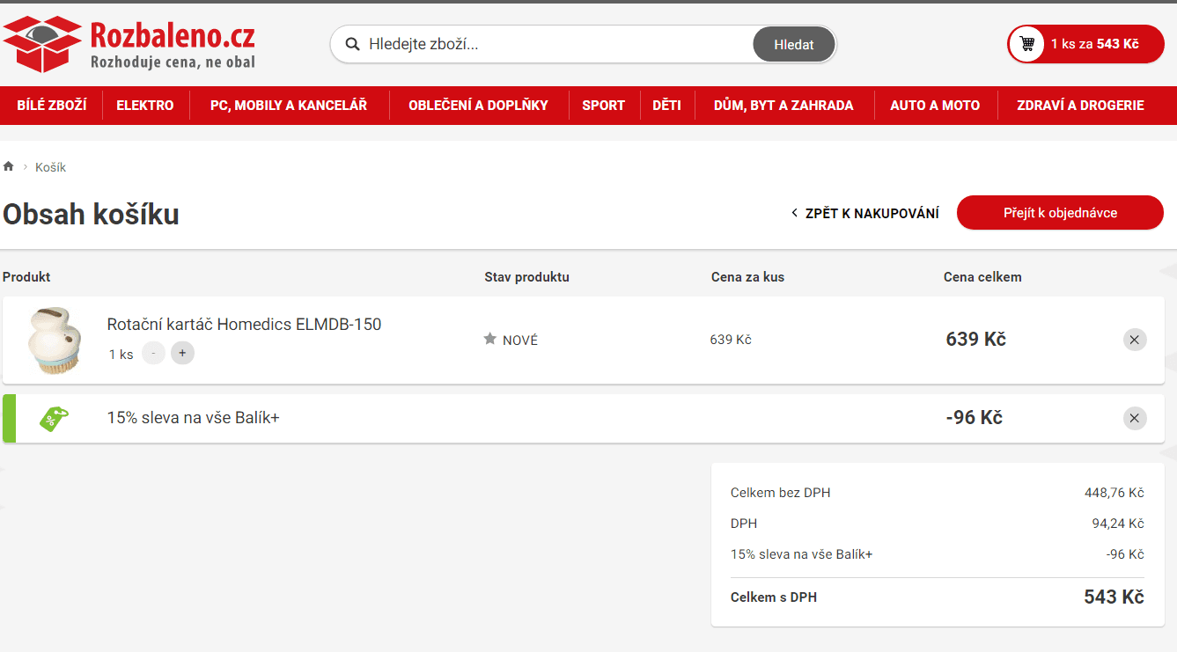Viewport: 1177px width, 652px height.
Task: Click the home breadcrumb icon
Action: (9, 166)
